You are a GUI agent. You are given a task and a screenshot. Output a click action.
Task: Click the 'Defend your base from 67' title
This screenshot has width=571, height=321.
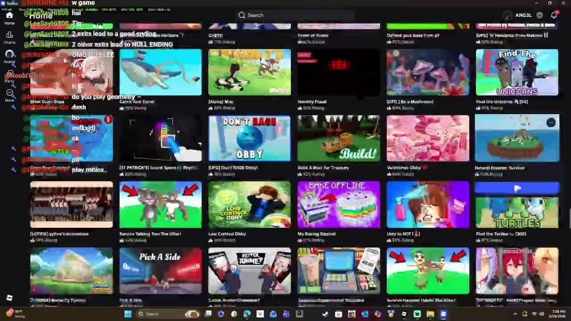[x=413, y=35]
